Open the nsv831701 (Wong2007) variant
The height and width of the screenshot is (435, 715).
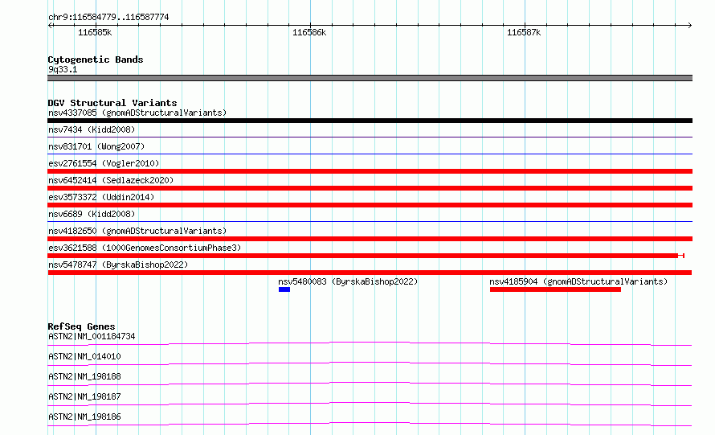click(x=96, y=146)
